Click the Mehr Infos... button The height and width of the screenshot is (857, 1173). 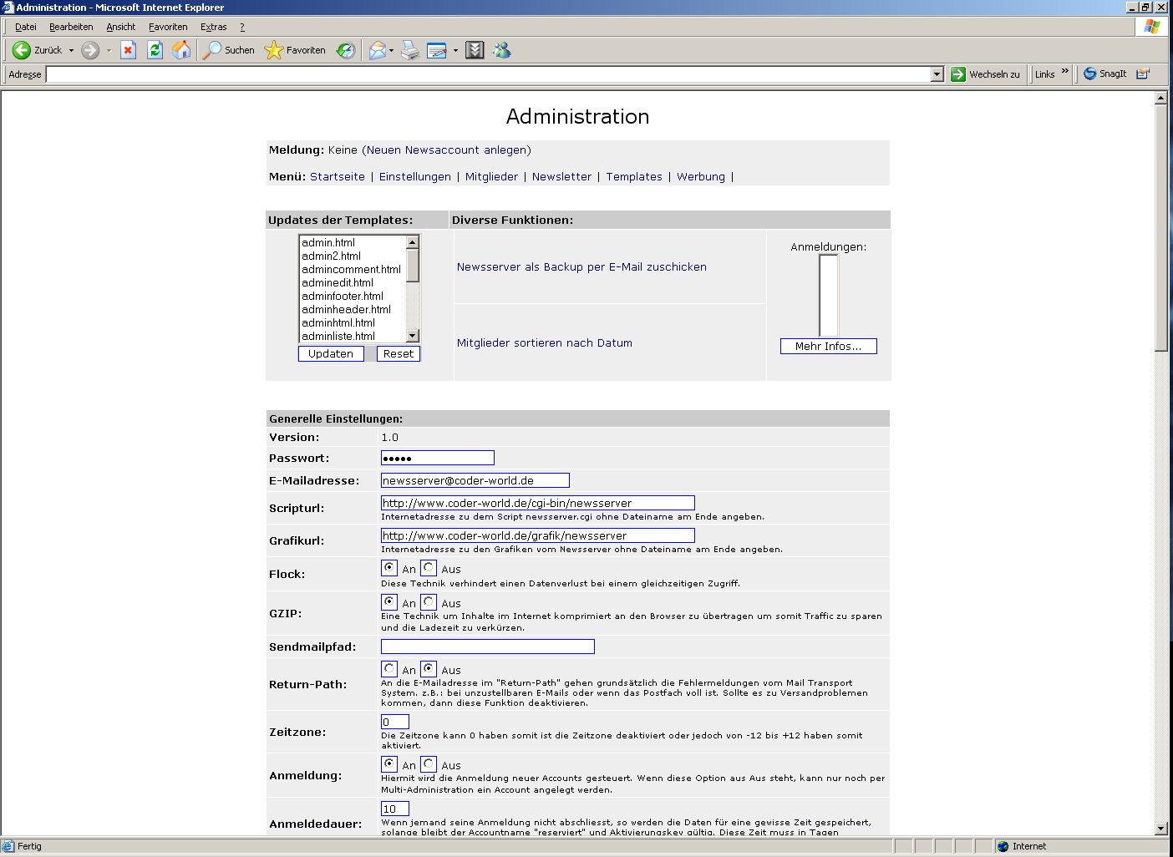[x=829, y=347]
